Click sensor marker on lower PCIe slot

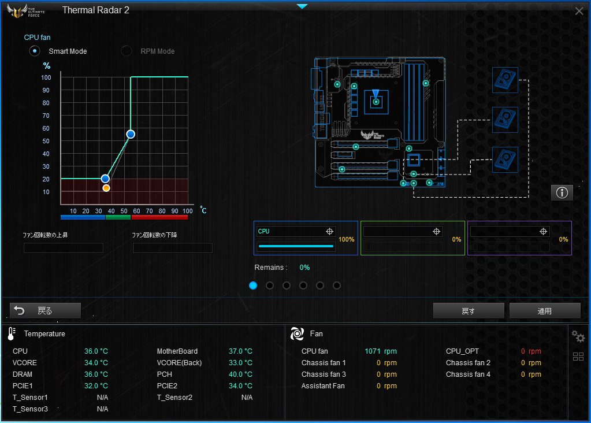pyautogui.click(x=342, y=169)
